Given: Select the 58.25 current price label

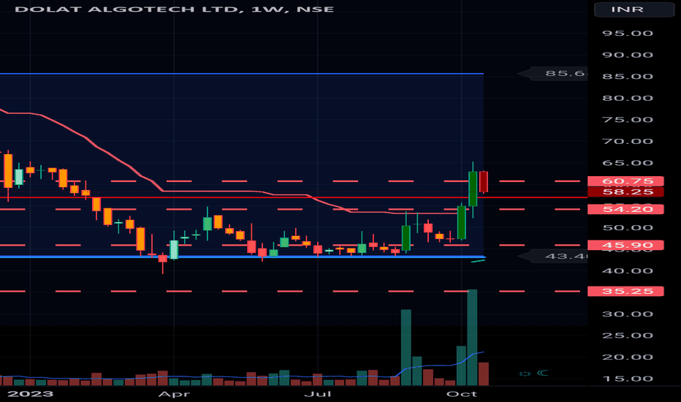Looking at the screenshot, I should click(625, 191).
